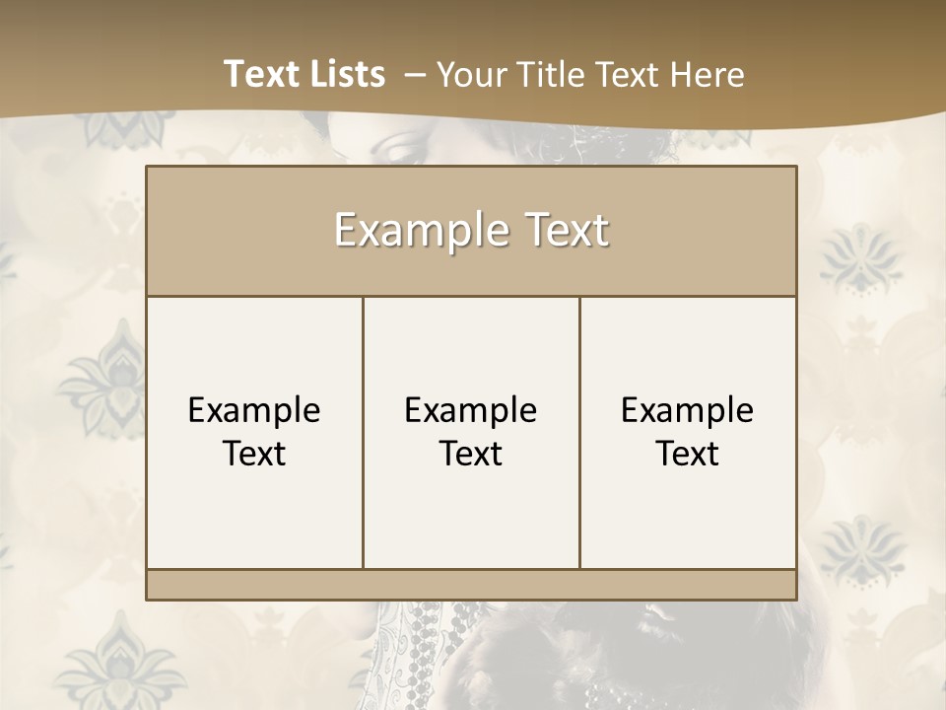The width and height of the screenshot is (946, 710).
Task: Select the middle "Example Text" cell
Action: (471, 431)
